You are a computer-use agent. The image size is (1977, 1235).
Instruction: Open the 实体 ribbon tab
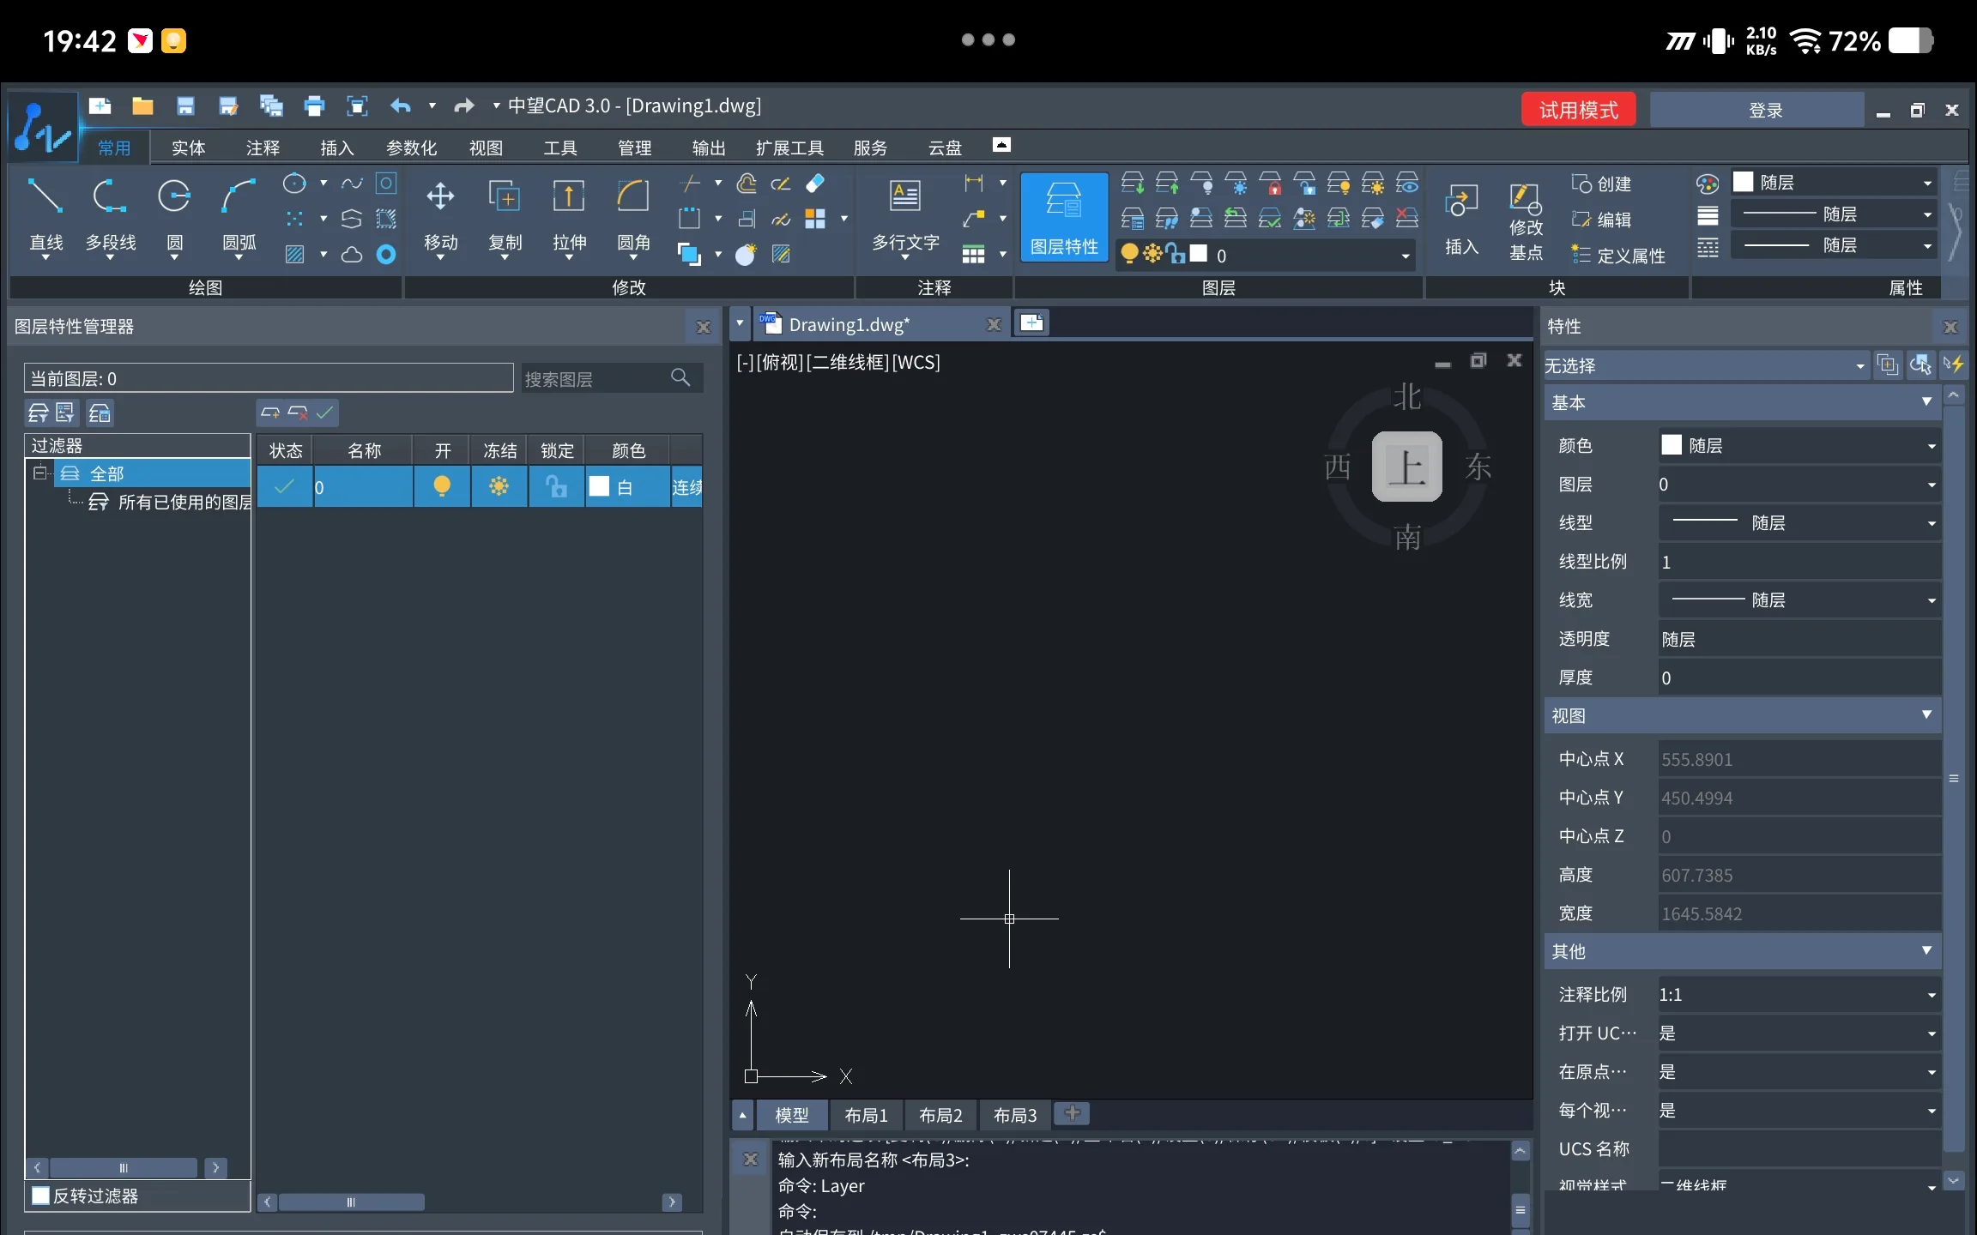click(x=188, y=148)
